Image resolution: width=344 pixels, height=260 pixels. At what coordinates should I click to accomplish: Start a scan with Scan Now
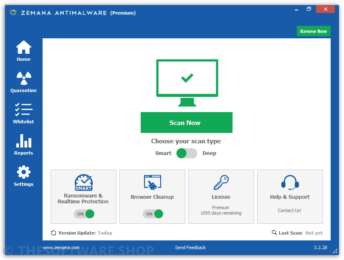click(x=187, y=122)
